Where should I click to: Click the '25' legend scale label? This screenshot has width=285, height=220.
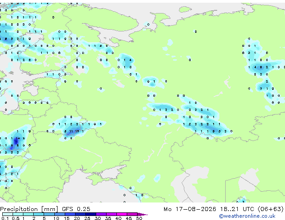(x=87, y=218)
